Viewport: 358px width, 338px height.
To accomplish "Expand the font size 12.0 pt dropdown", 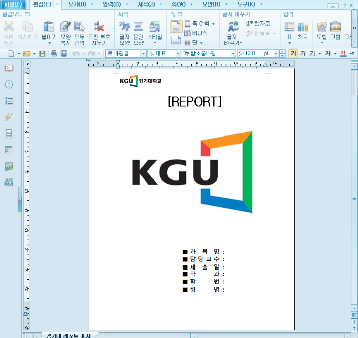I will tap(276, 54).
